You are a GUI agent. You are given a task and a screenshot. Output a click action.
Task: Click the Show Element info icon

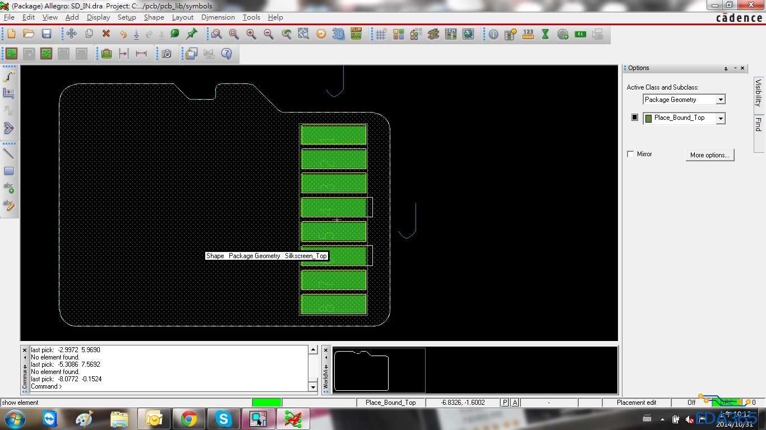pyautogui.click(x=493, y=34)
